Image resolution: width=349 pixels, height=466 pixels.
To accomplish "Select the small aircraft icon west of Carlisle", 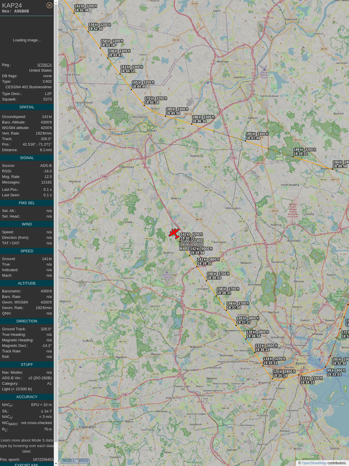I will pyautogui.click(x=69, y=212).
